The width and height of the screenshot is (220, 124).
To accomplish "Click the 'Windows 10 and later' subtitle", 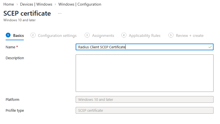I will (x=20, y=20).
